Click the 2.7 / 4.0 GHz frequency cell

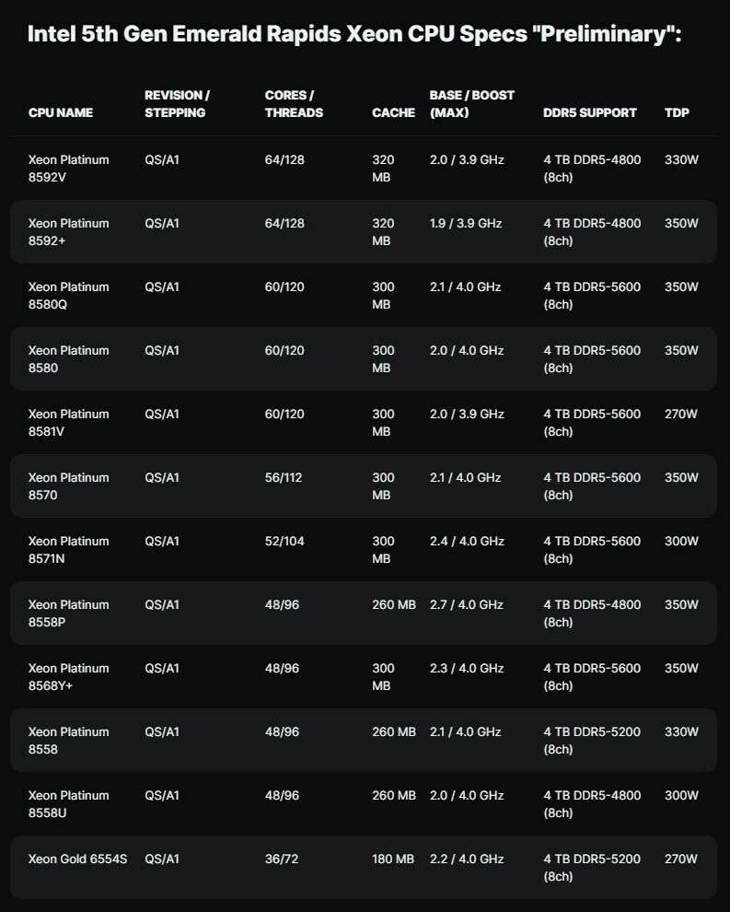point(467,604)
